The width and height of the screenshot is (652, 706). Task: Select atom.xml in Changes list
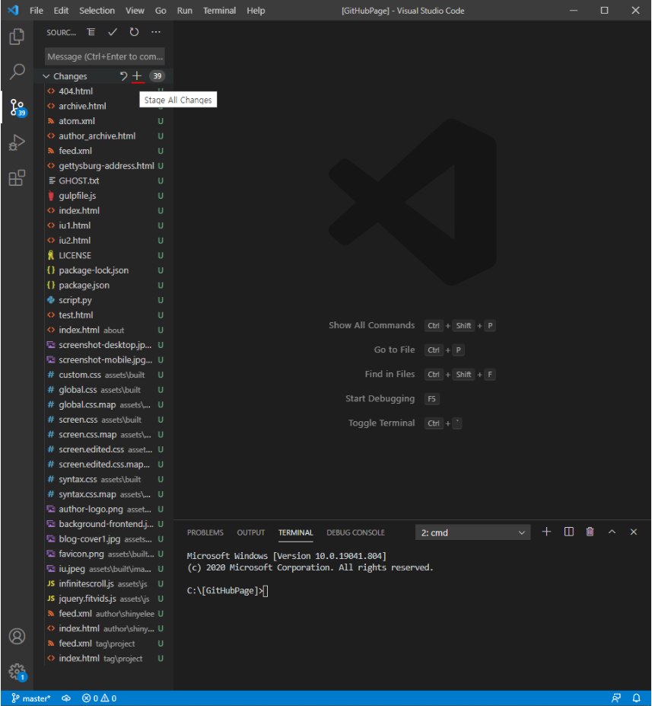pos(106,121)
